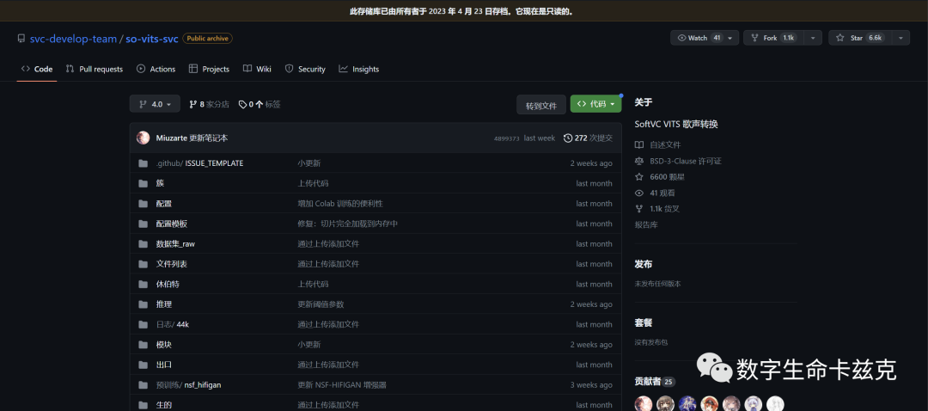This screenshot has width=928, height=411.
Task: Click folder icon for 文件列表 row
Action: tap(143, 264)
